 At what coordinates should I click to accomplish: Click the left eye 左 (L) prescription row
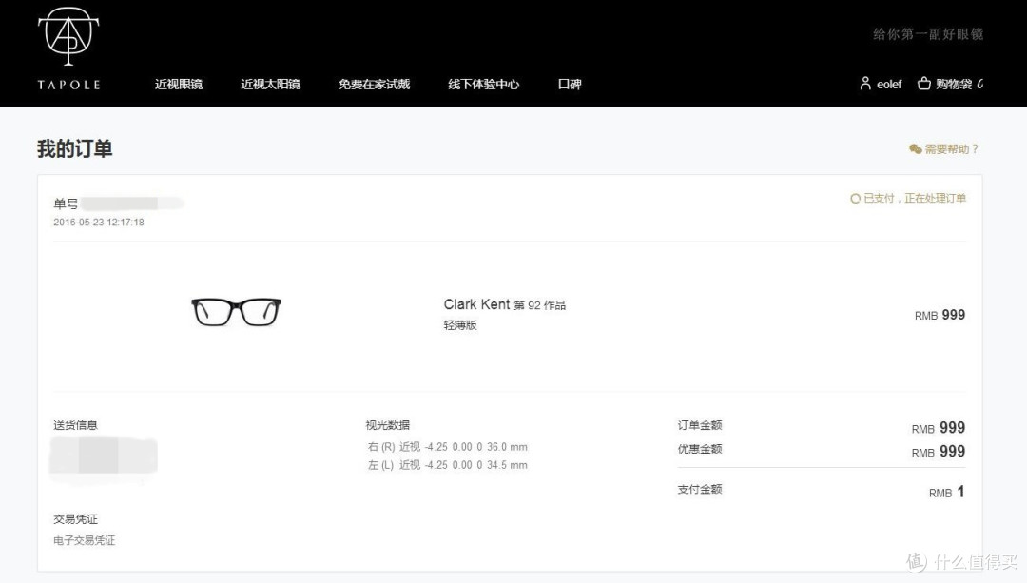[447, 465]
